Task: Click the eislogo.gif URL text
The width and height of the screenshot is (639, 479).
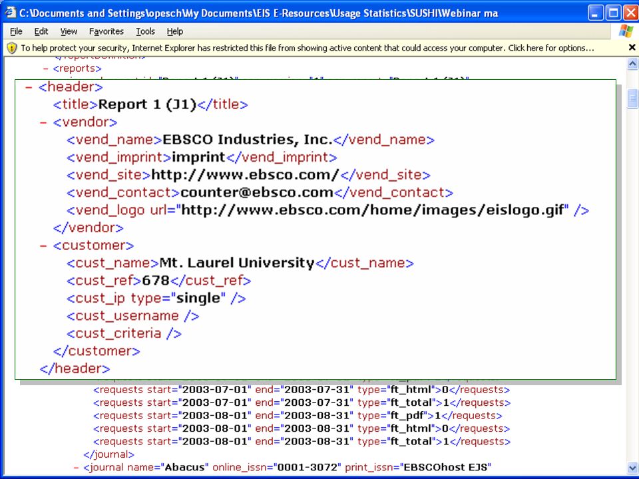Action: pos(373,210)
